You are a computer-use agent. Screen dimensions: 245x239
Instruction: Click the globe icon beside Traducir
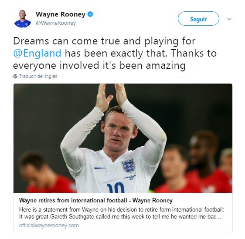(15, 76)
